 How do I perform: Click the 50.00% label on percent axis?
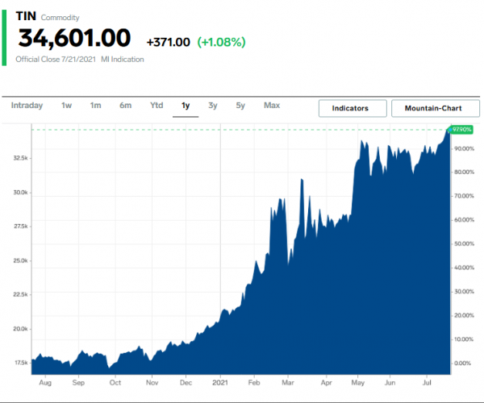(x=464, y=243)
